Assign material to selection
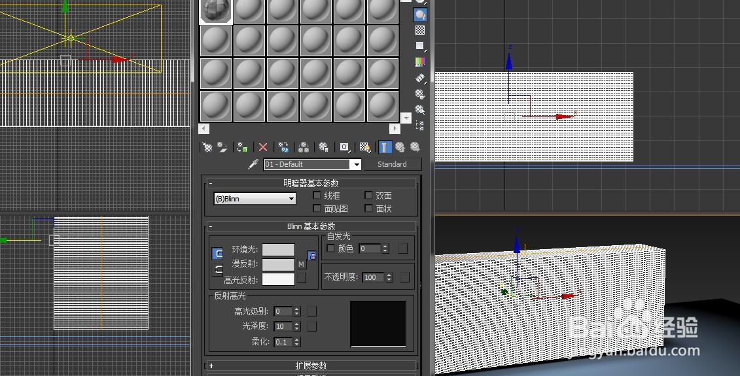 click(x=243, y=147)
